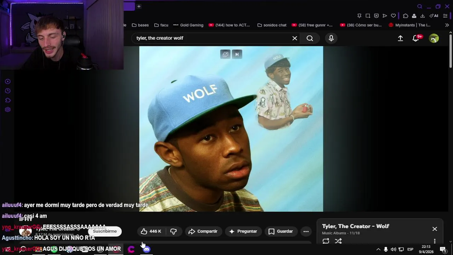The width and height of the screenshot is (453, 255).
Task: Open the '(58) free gunnr +...' bookmark
Action: (312, 25)
